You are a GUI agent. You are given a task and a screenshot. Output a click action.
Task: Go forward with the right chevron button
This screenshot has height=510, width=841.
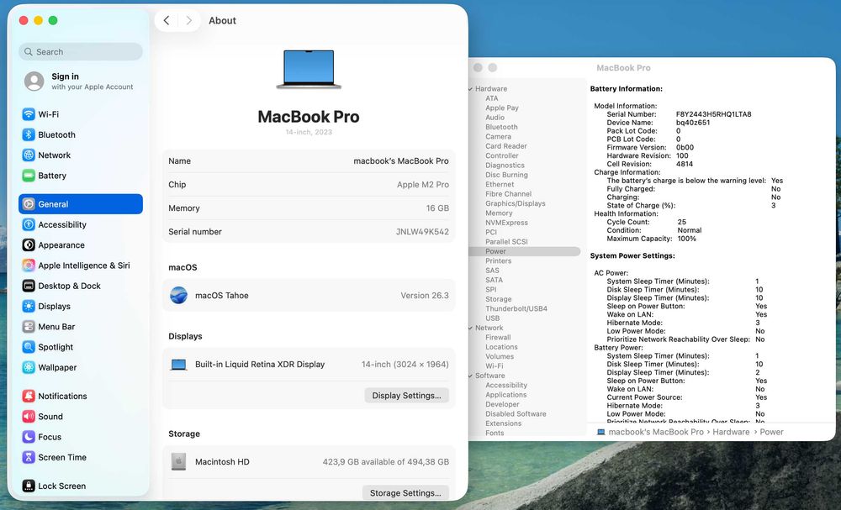pyautogui.click(x=188, y=20)
